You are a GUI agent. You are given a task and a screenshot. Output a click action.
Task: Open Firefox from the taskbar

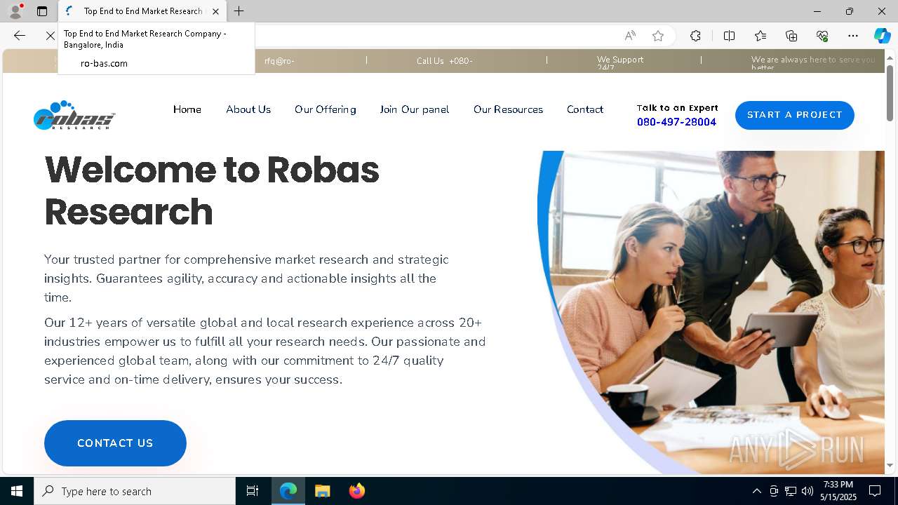pos(356,491)
